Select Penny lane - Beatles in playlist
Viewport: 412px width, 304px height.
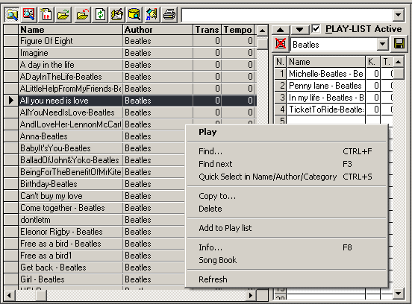[326, 86]
